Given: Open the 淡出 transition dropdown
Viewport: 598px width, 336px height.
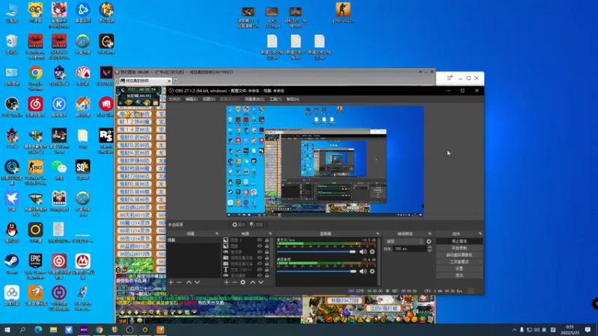Looking at the screenshot, I should click(x=404, y=241).
